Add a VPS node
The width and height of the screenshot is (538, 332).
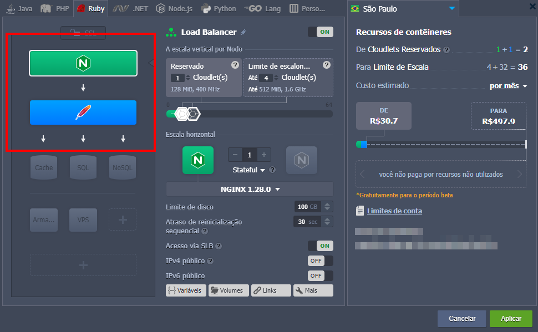(x=83, y=220)
